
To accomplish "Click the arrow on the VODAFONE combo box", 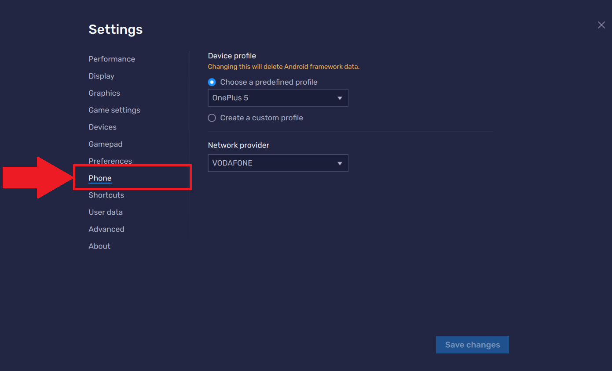I will [x=340, y=163].
